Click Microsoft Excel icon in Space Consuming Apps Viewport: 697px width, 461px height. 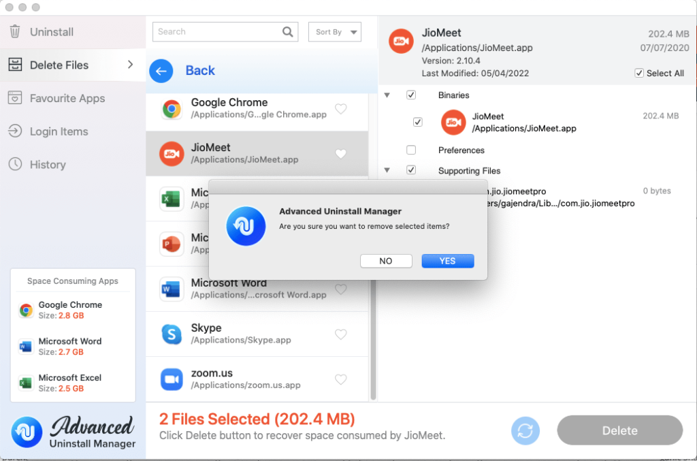(26, 383)
